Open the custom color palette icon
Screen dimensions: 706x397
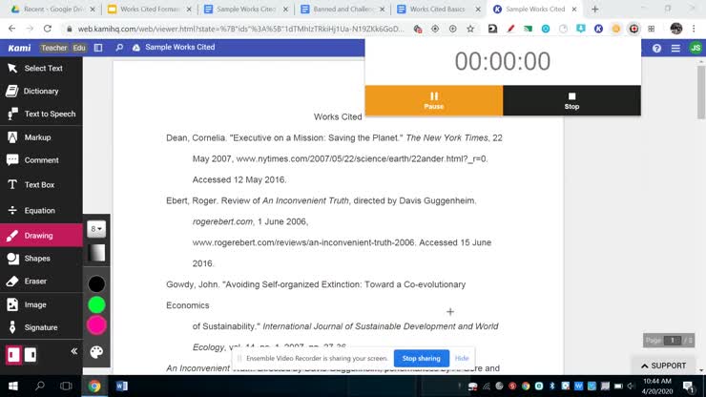coord(96,352)
